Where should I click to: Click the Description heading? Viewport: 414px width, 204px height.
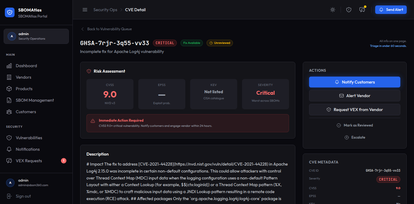97,154
